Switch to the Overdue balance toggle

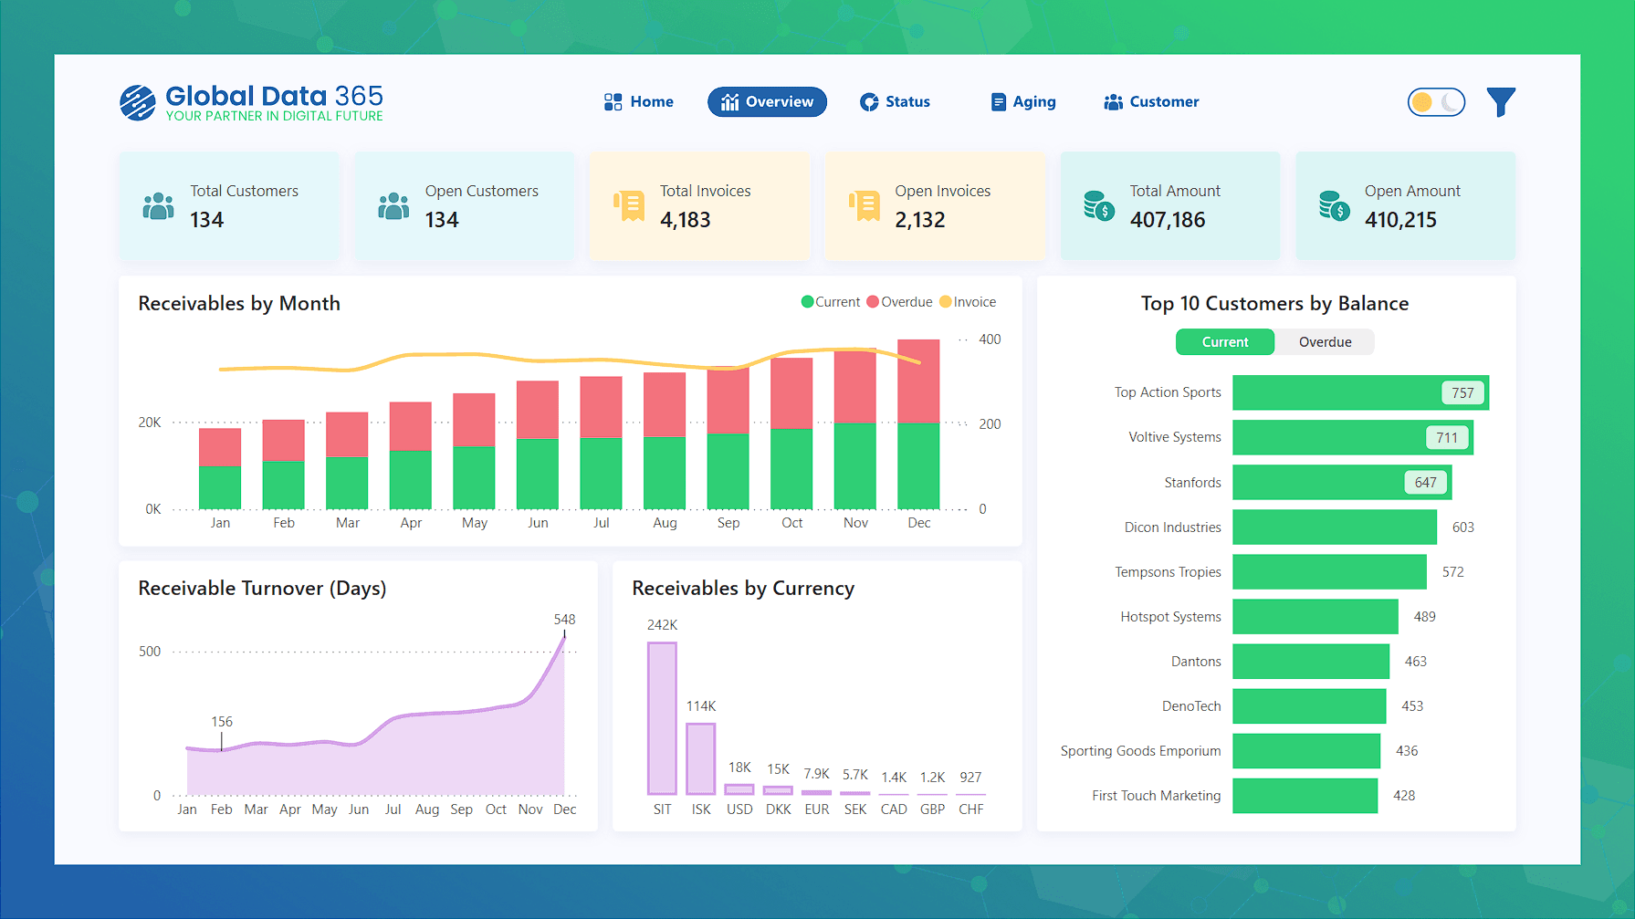point(1325,342)
